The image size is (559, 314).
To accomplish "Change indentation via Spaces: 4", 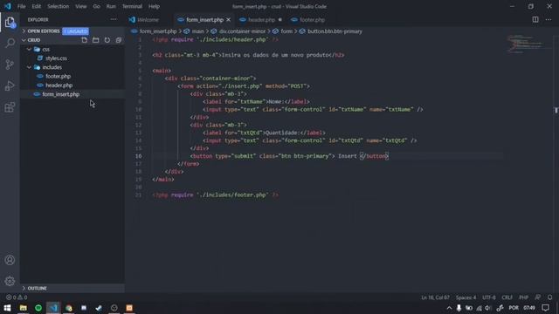I will point(466,297).
